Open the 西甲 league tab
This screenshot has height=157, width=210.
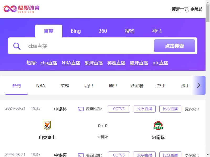(x=89, y=86)
